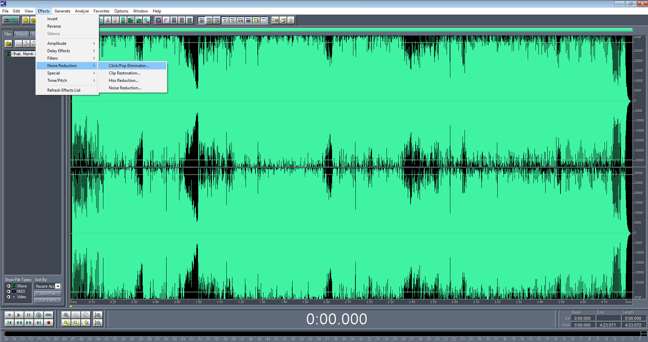Click the Zoom Out Full icon
Screen dimensions: 648x342
coord(85,315)
